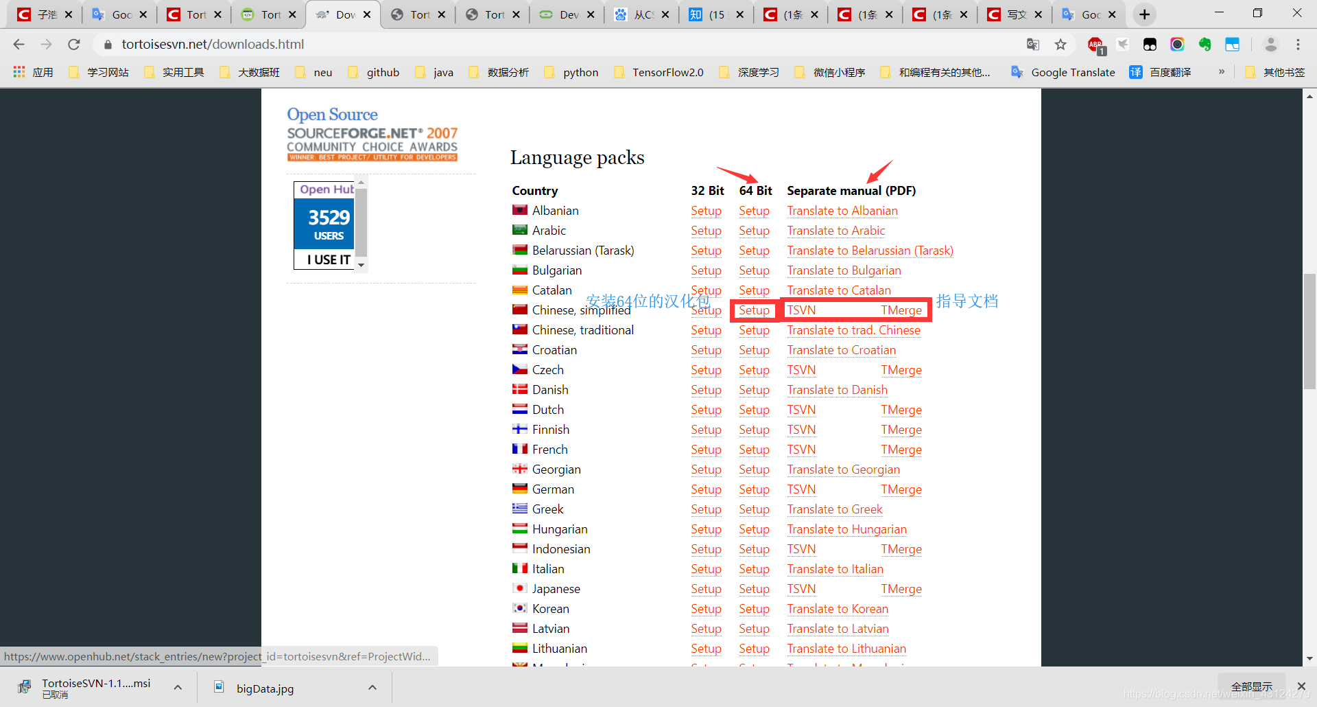Open a new browser tab
This screenshot has height=707, width=1317.
pyautogui.click(x=1144, y=14)
